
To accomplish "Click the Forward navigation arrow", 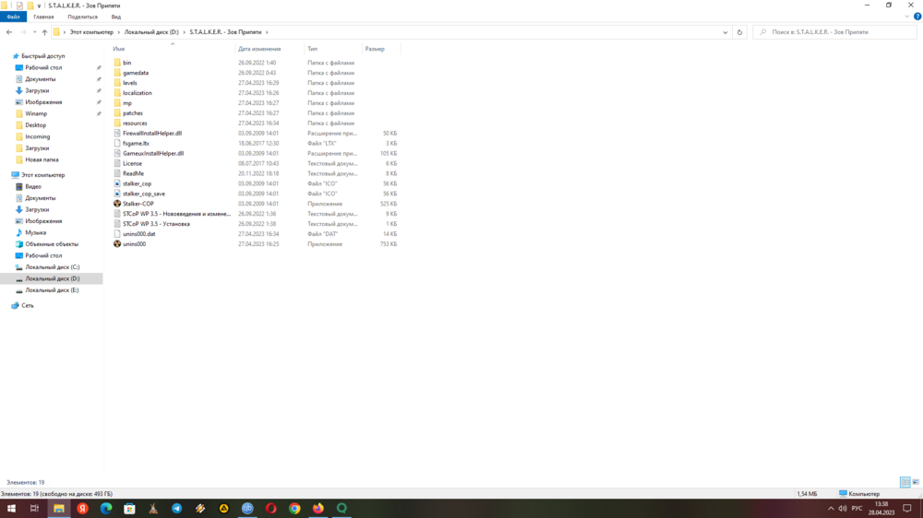I will (23, 32).
